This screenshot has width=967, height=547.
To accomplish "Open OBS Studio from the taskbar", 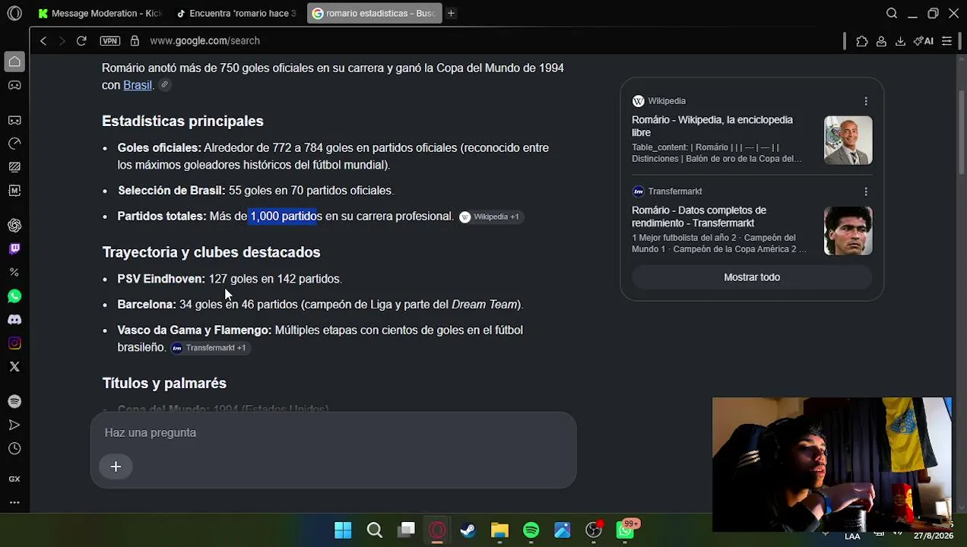I will [x=594, y=530].
